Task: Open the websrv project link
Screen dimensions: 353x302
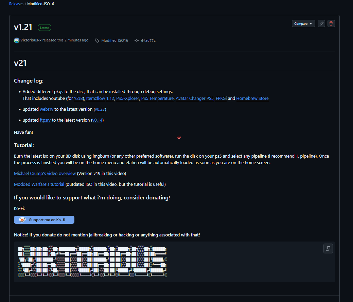Action: [x=47, y=109]
